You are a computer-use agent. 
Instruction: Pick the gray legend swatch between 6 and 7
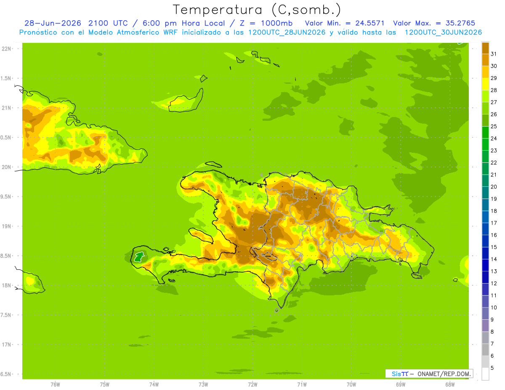(485, 350)
